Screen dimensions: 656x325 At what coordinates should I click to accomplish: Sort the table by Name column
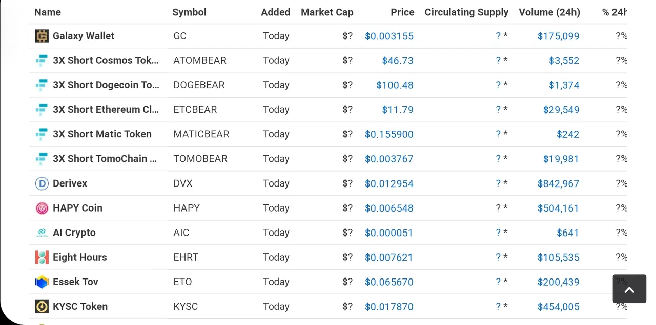(48, 12)
